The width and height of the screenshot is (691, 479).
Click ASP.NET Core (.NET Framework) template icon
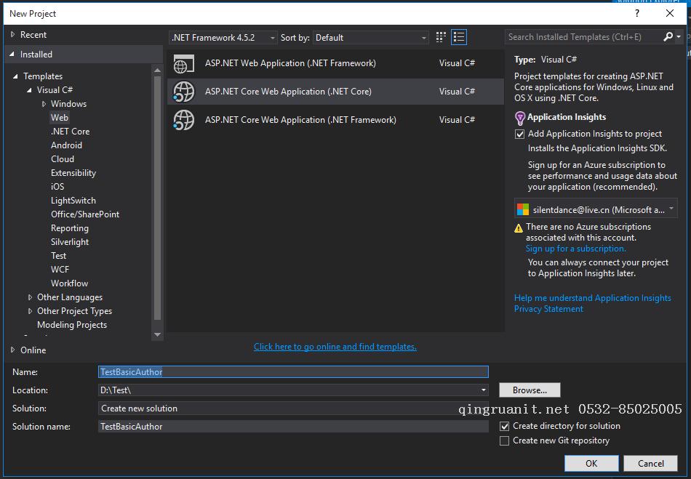tap(184, 120)
